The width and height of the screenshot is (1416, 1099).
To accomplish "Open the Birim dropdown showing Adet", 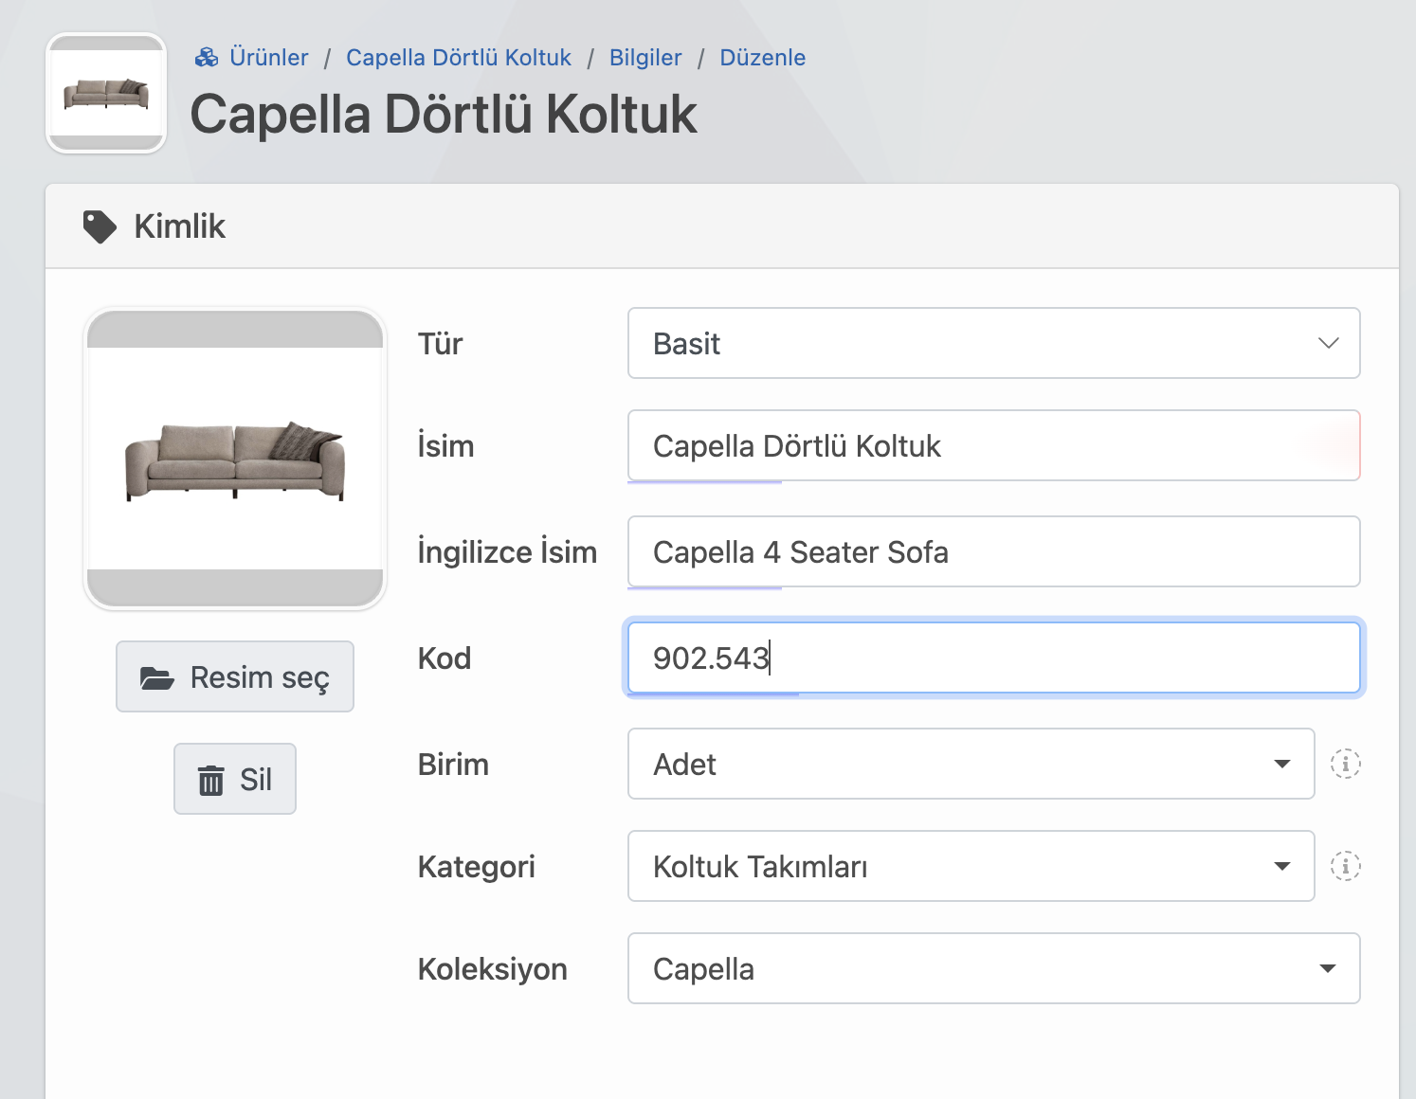I will click(x=971, y=764).
